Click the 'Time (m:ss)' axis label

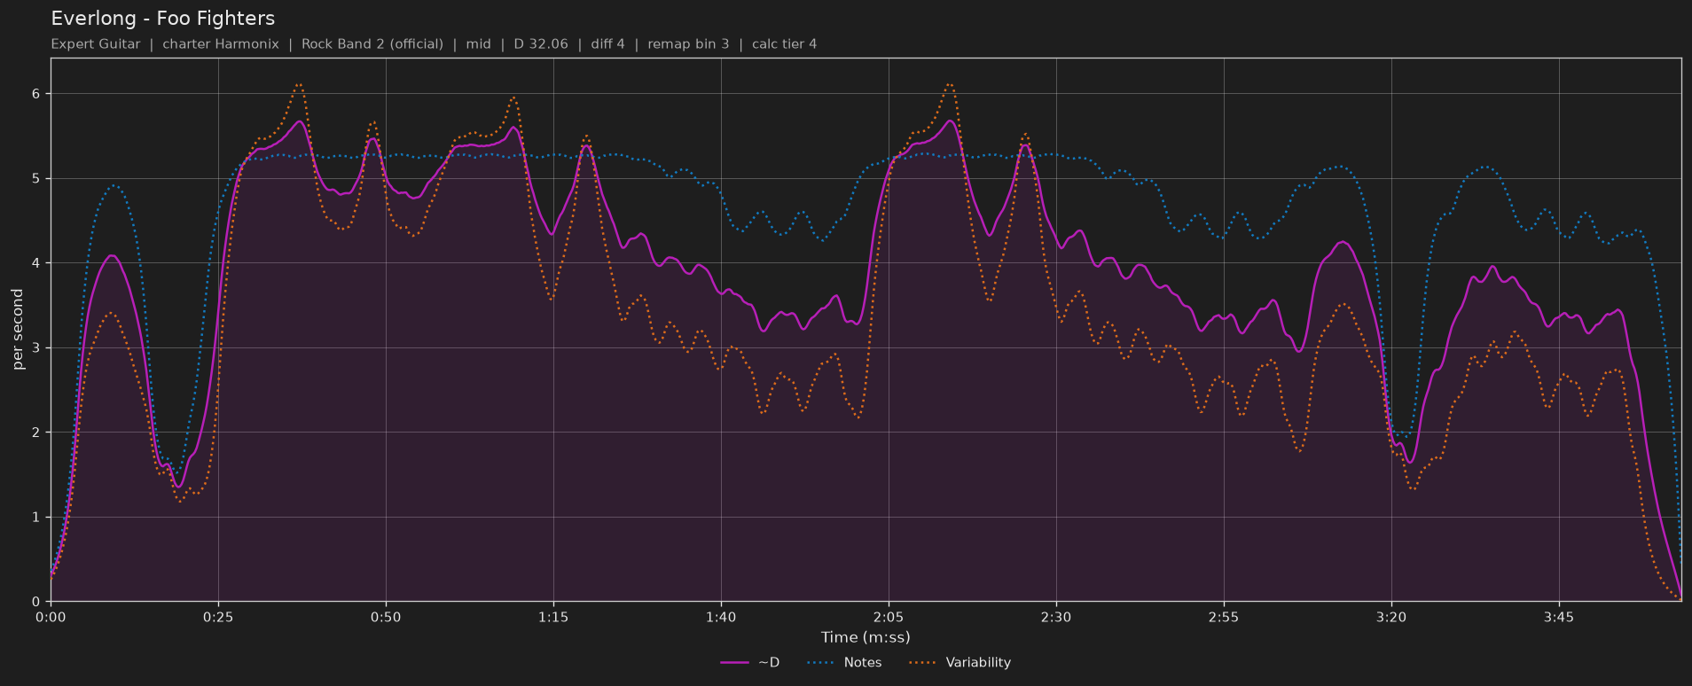866,637
